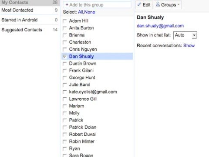This screenshot has height=157, width=209.
Task: Open My Contacts group
Action: click(x=30, y=2)
